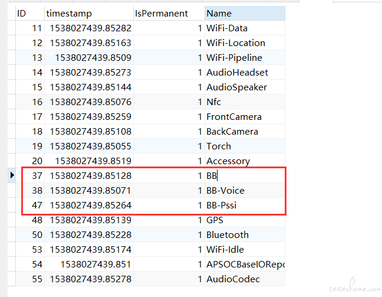Select the ID cell with value 20

coord(30,161)
